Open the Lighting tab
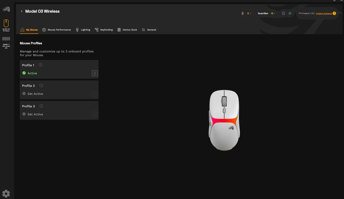The height and width of the screenshot is (199, 344). coord(83,30)
